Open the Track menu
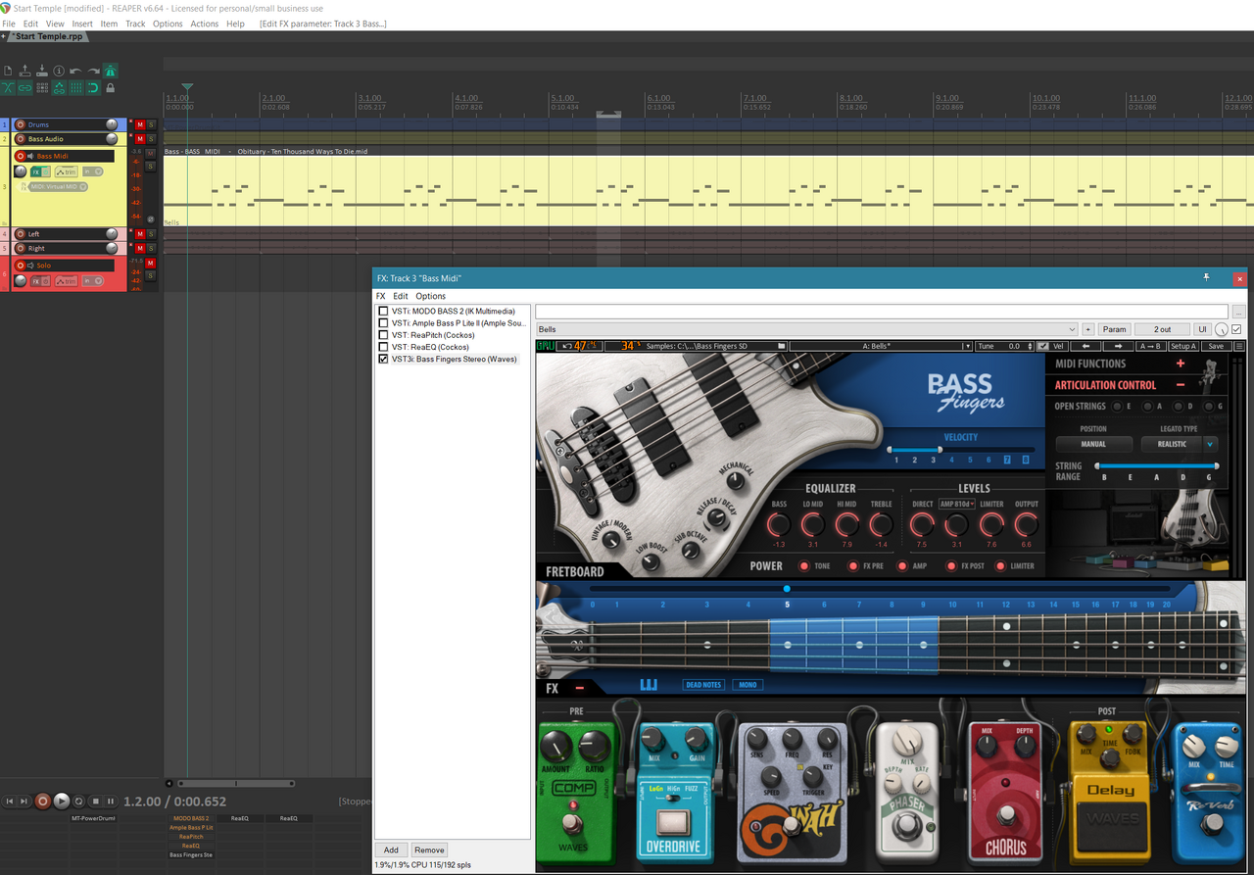Viewport: 1254px width, 875px height. pos(135,24)
